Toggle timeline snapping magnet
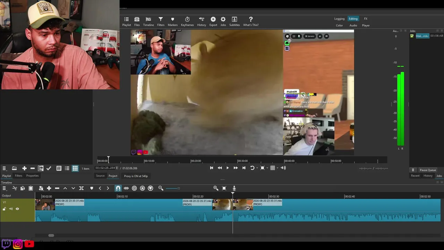This screenshot has height=250, width=444. [118, 188]
